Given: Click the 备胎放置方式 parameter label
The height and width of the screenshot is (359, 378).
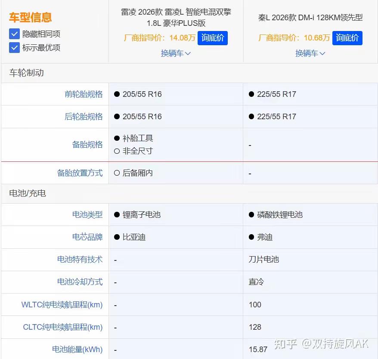Looking at the screenshot, I should point(80,173).
